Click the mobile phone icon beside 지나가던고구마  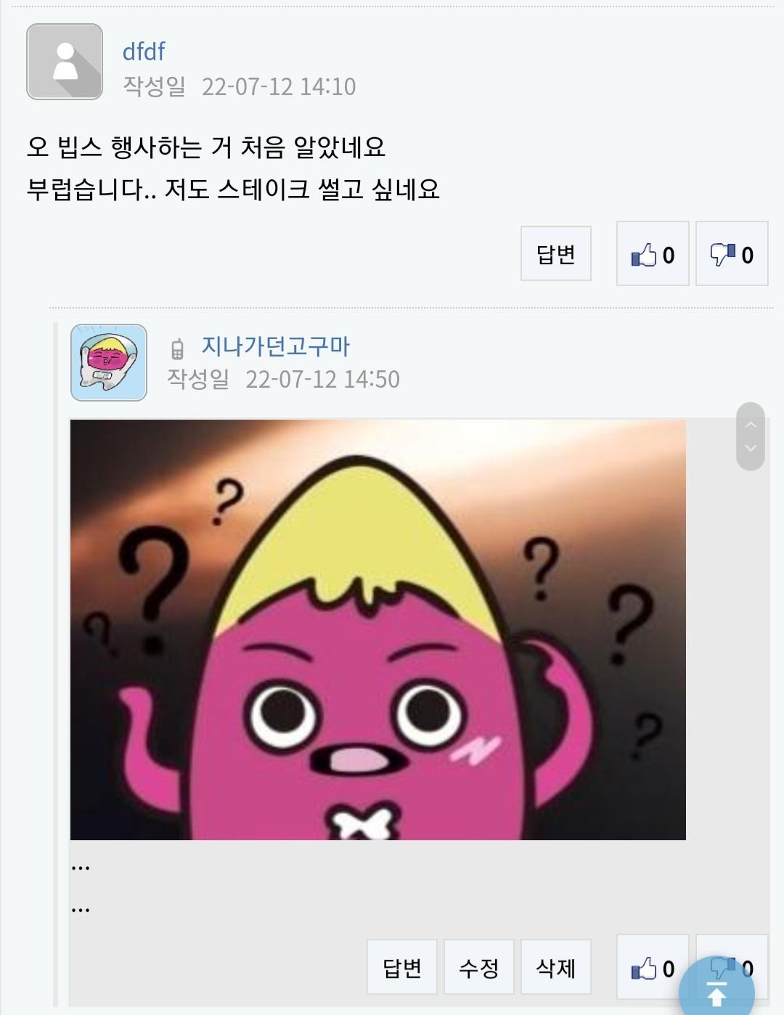[177, 349]
